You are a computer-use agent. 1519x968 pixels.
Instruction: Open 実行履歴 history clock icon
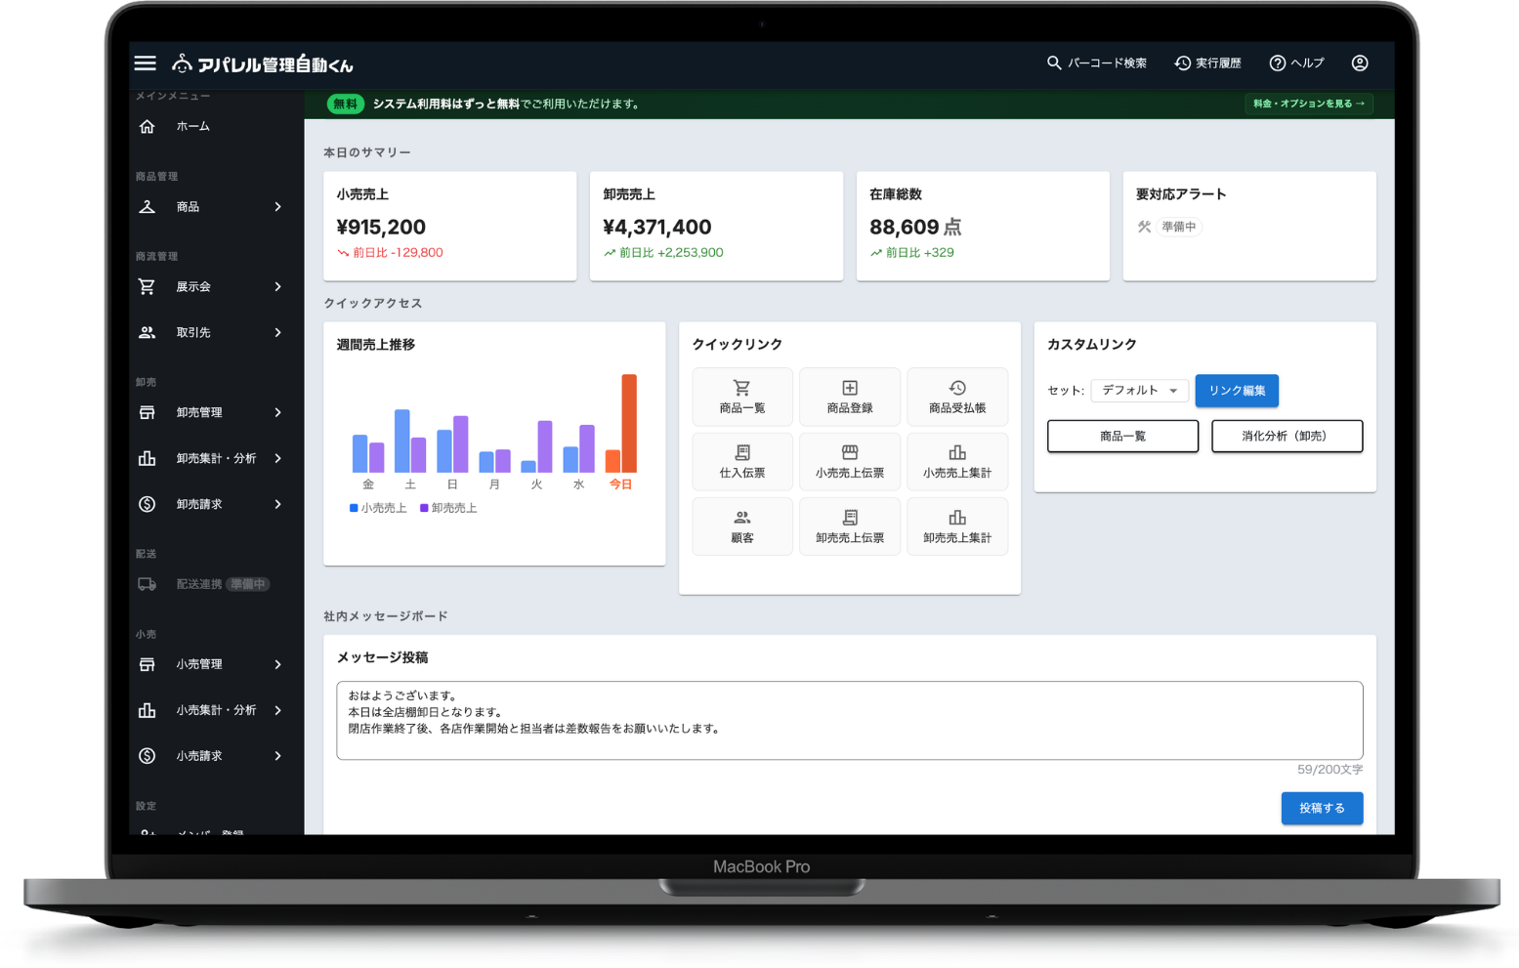coord(1183,63)
